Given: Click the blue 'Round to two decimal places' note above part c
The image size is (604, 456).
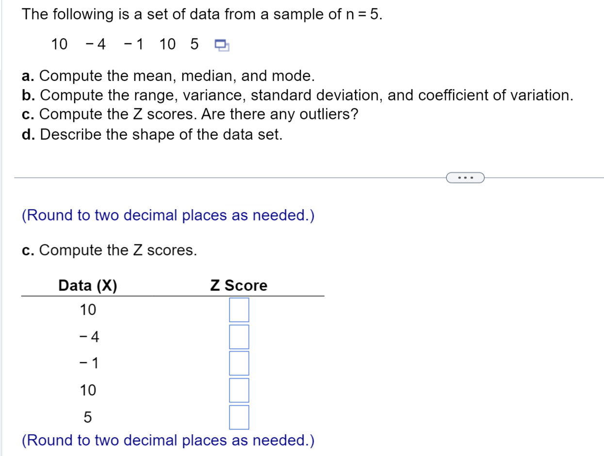Looking at the screenshot, I should [x=168, y=215].
